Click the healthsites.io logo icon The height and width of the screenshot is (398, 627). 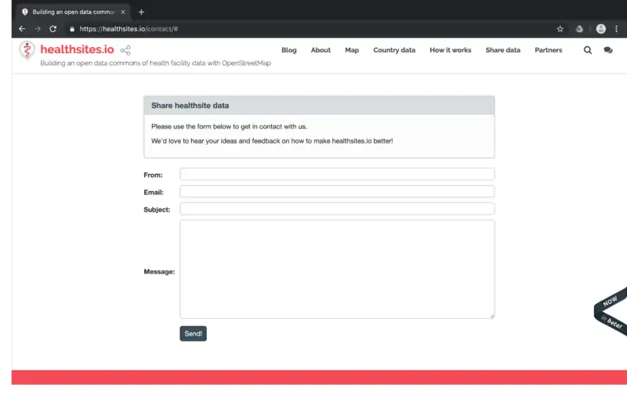(27, 50)
